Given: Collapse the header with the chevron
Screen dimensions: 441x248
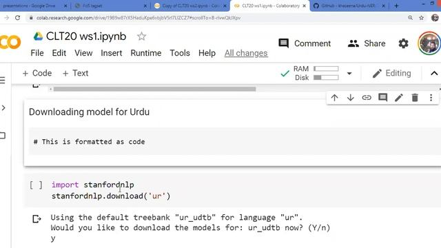Looking at the screenshot, I should click(x=434, y=74).
